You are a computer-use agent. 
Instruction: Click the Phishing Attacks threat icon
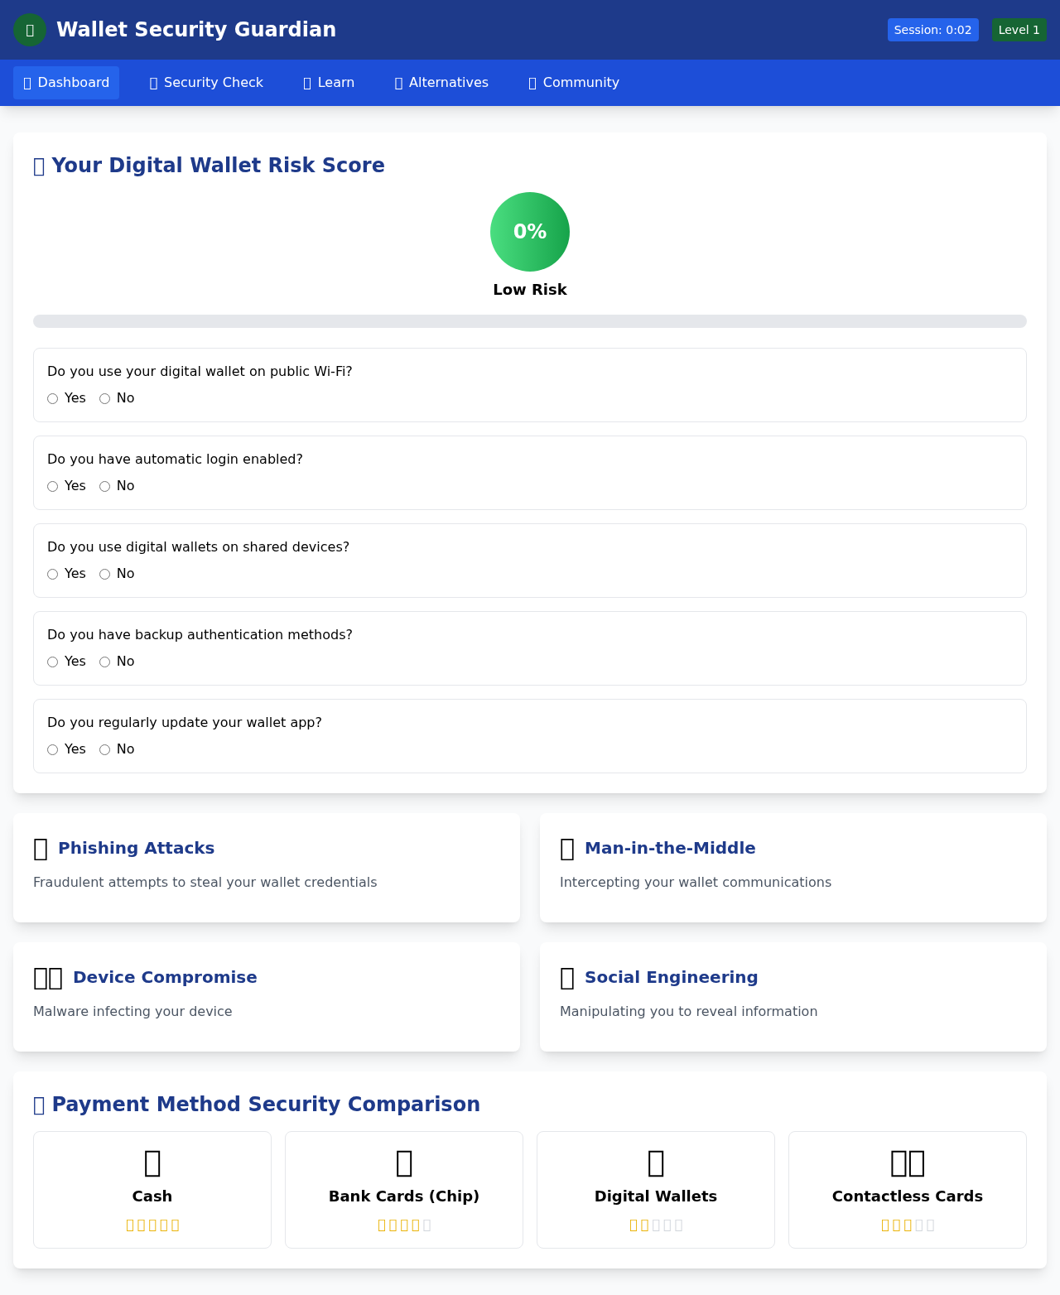[x=40, y=849]
